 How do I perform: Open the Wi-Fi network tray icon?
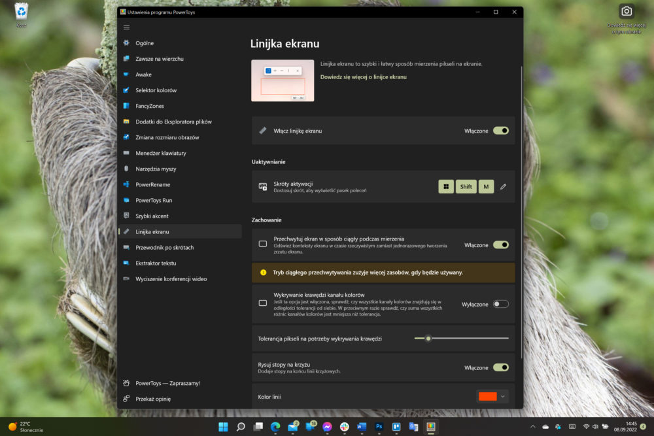tap(586, 427)
